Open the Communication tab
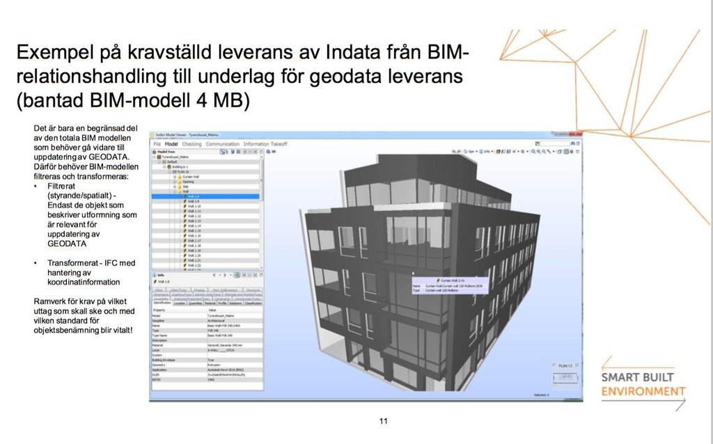The width and height of the screenshot is (713, 444). [222, 144]
